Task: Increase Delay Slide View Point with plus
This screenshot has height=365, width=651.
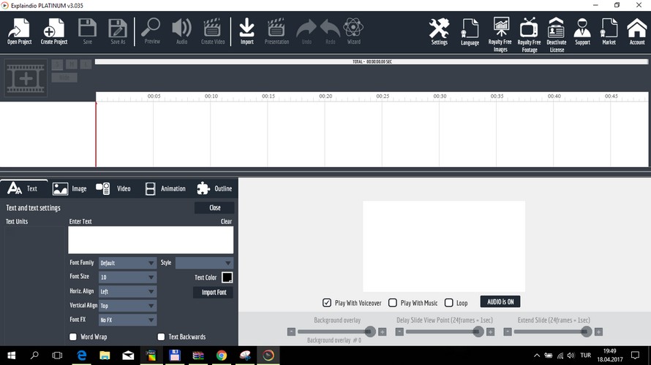Action: (490, 332)
